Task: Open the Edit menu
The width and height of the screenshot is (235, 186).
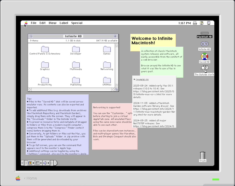Action: coord(43,23)
